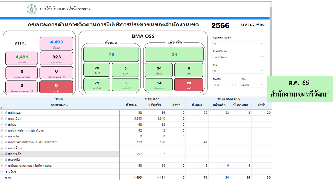Viewport: 333px width, 187px height.
Task: Open the เดือน dropdown showing ตุลาคม
Action: (252, 85)
